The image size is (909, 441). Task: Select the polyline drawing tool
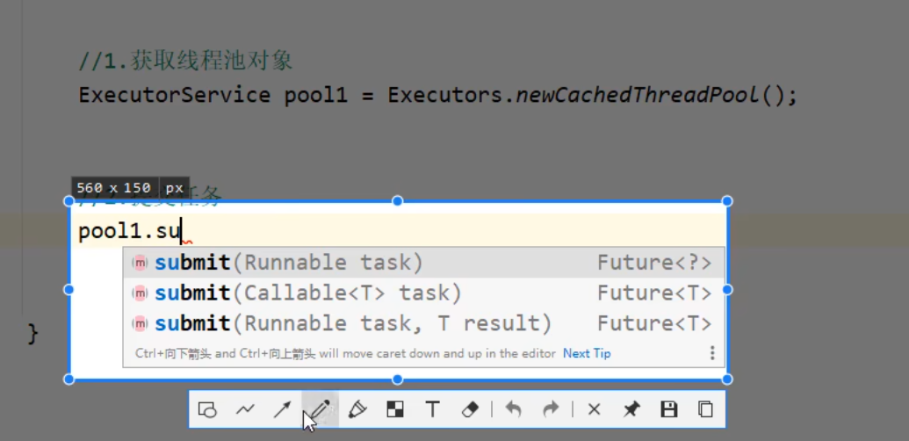pyautogui.click(x=245, y=409)
